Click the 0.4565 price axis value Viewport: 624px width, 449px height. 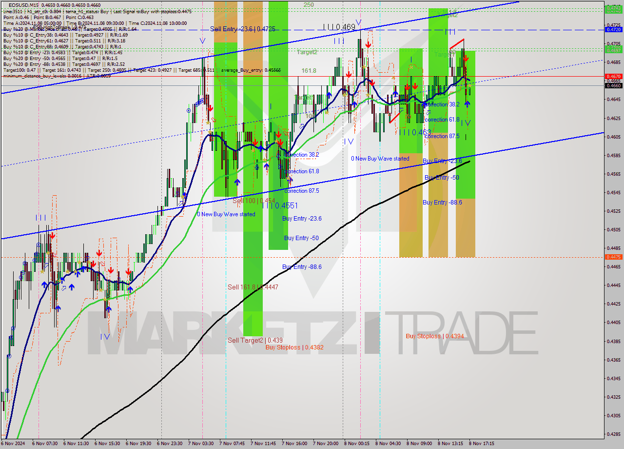coord(613,174)
